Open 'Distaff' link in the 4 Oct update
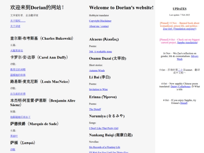Screen dimensions: 204x153 click(x=184, y=103)
